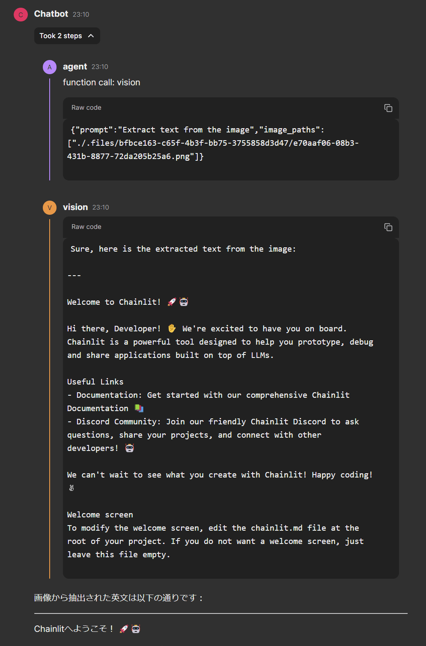Click the Japanese sentence "画像から抽出された英文は以下の通りです"
Image resolution: width=426 pixels, height=646 pixels.
pyautogui.click(x=119, y=598)
